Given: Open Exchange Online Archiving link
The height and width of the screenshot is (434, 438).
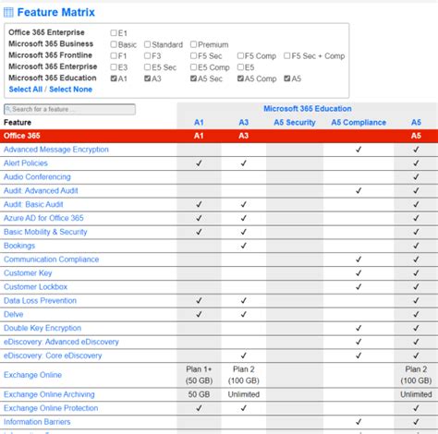Looking at the screenshot, I should [x=49, y=394].
